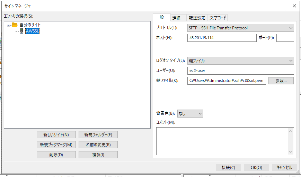Click 新規フォルダー button

coord(98,134)
